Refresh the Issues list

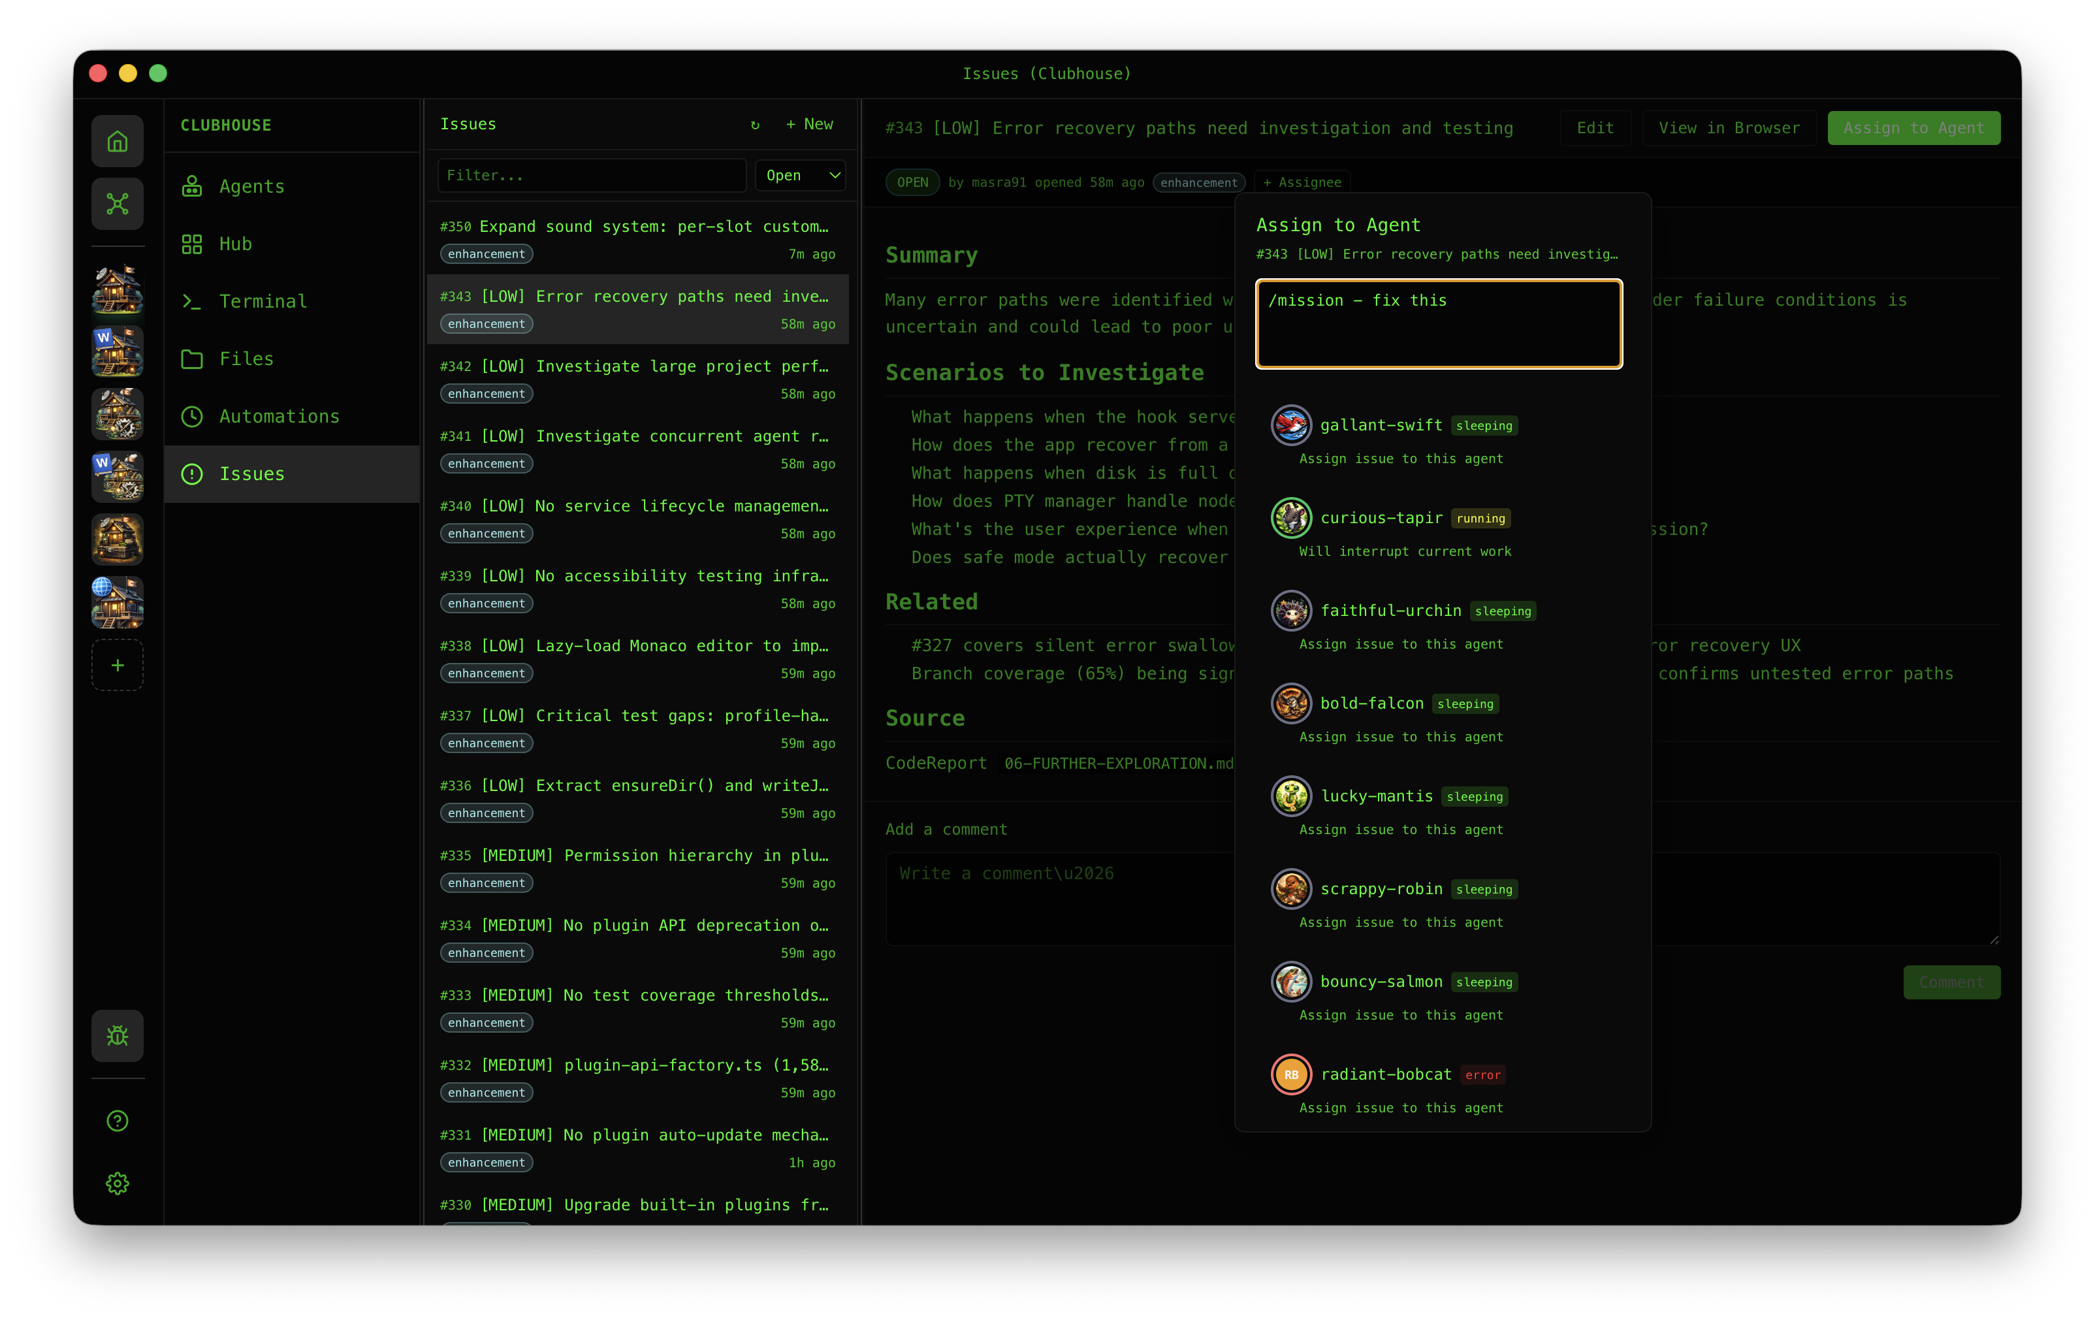pos(754,125)
